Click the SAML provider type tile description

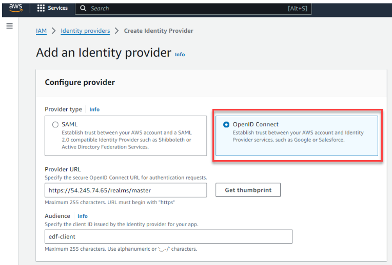[127, 140]
